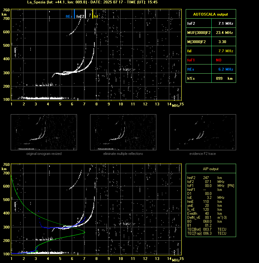
Task: Open the evidence F2 trace thumbnail
Action: tap(202, 132)
